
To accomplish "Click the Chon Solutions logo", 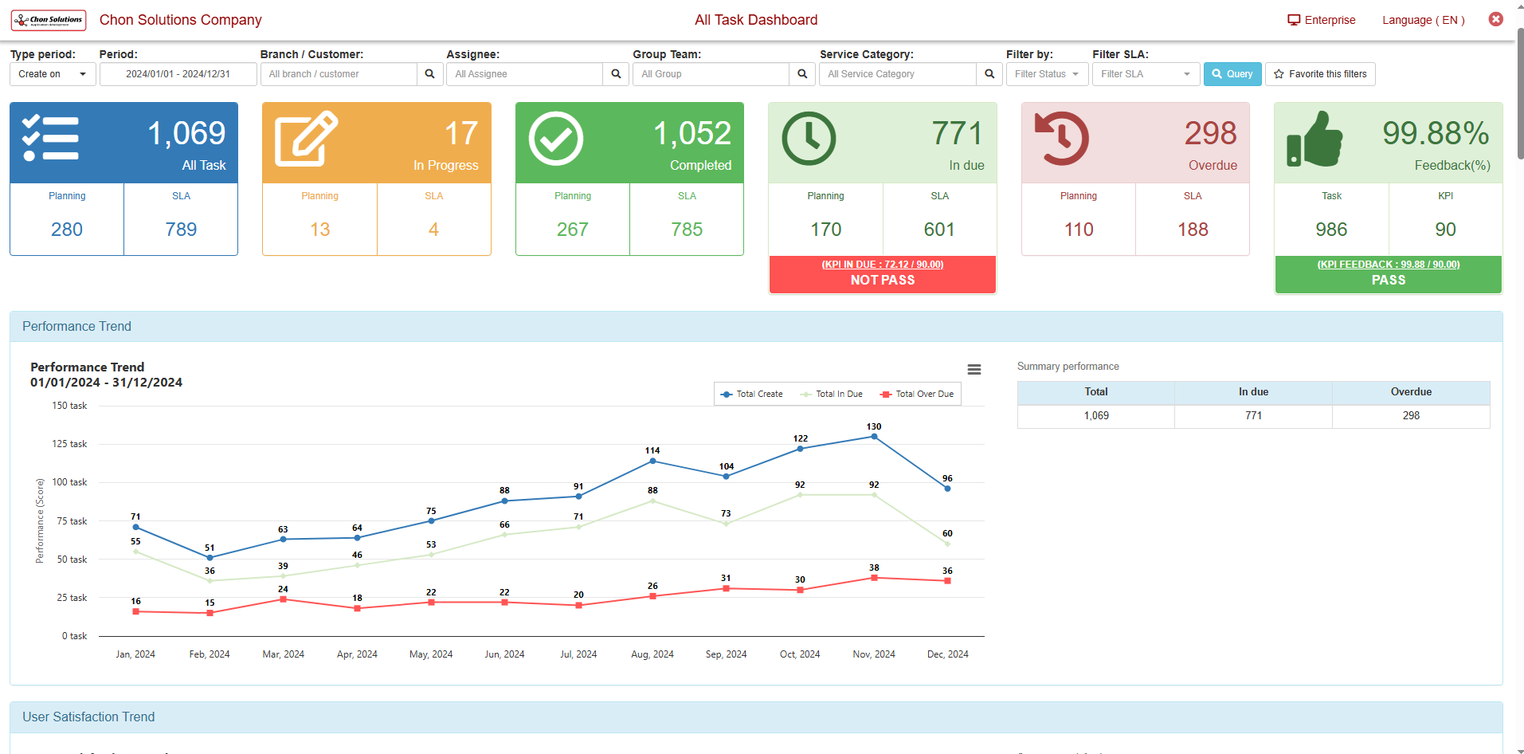I will click(49, 20).
